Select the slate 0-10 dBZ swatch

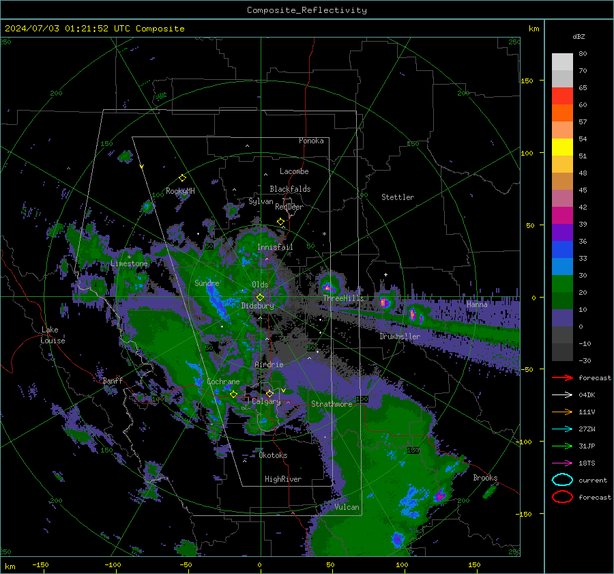(562, 318)
